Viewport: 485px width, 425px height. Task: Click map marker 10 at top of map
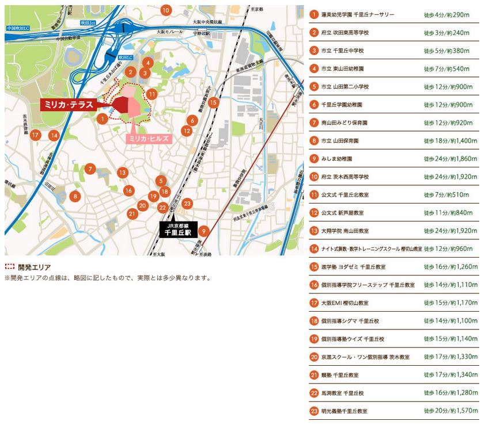pyautogui.click(x=165, y=10)
